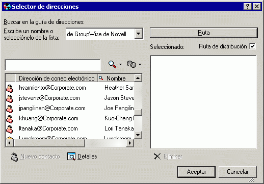Click the name Jason Steve in Nombre column

pyautogui.click(x=119, y=98)
